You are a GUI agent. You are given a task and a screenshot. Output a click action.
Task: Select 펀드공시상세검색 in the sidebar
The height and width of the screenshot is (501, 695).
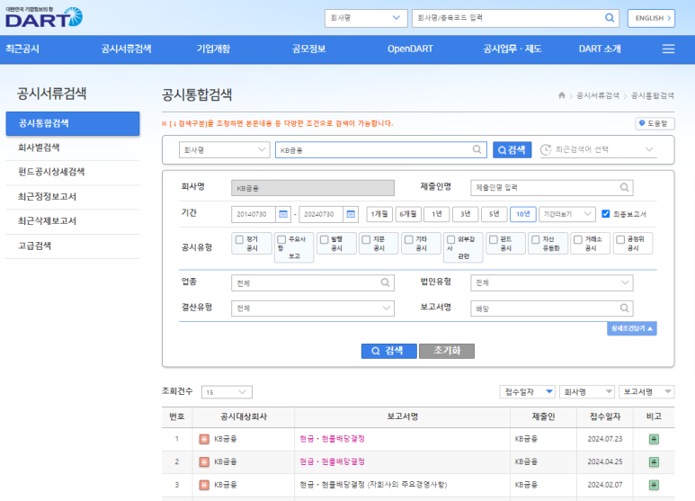coord(73,173)
